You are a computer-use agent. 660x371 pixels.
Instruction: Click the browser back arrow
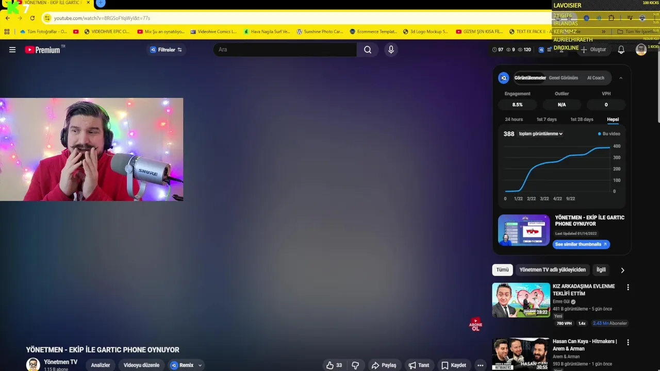[7, 18]
